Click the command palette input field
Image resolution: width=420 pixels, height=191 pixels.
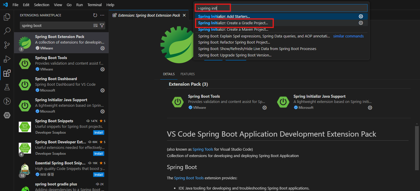point(281,8)
